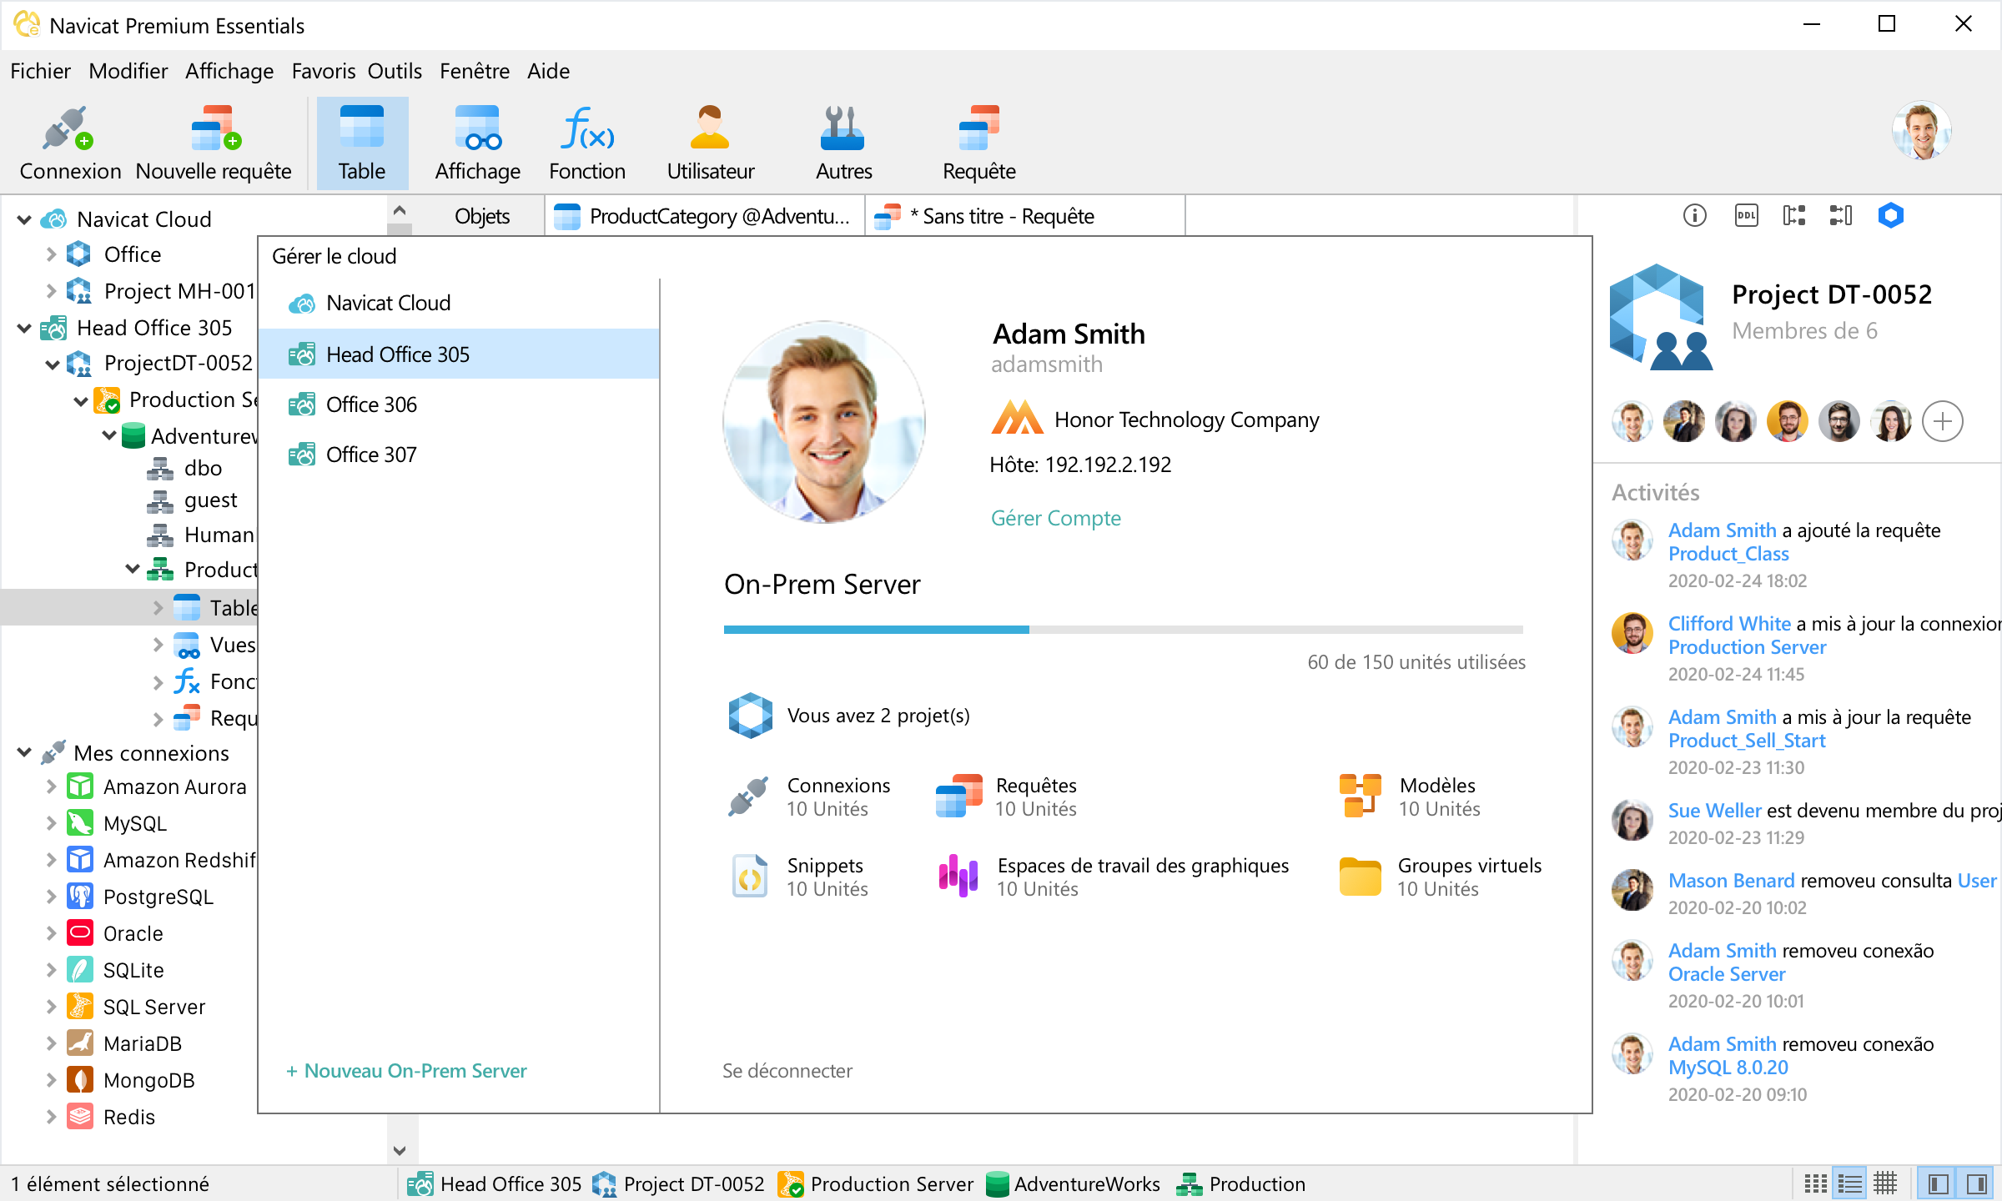Image resolution: width=2002 pixels, height=1201 pixels.
Task: Select the Table toolbar button
Action: coord(362,143)
